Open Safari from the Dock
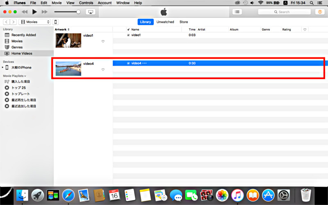This screenshot has height=205, width=328. click(x=68, y=194)
